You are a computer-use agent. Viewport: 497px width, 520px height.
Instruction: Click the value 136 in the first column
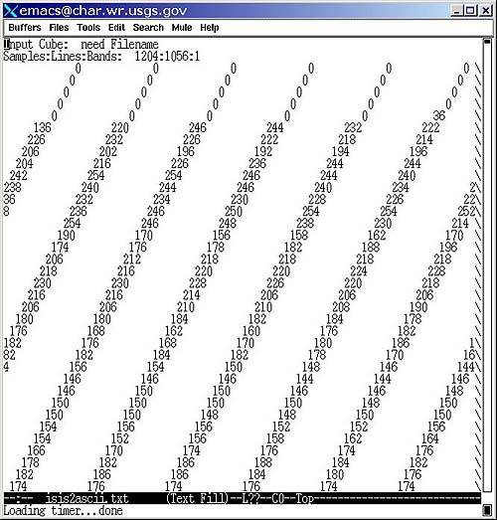(x=42, y=127)
